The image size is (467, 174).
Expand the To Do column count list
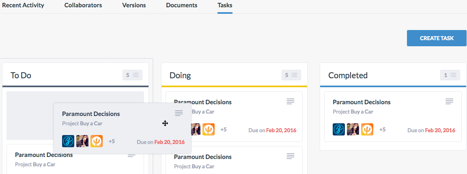tap(133, 75)
